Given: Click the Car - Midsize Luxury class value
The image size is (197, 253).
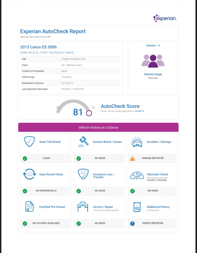Looking at the screenshot, I should [71, 65].
